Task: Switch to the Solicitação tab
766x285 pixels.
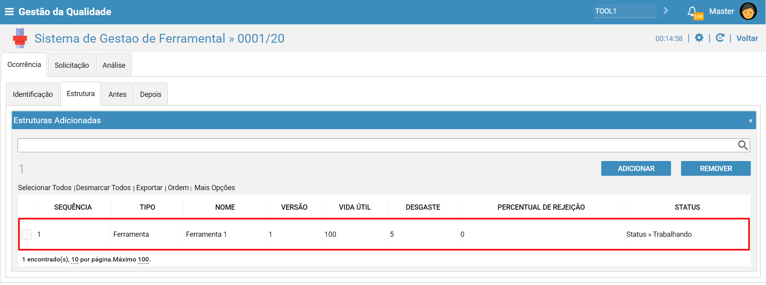Action: [x=72, y=65]
